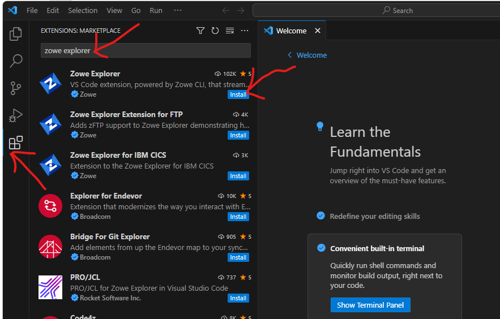This screenshot has width=500, height=319.
Task: Toggle the Redefine your editing skills checkmark
Action: (321, 216)
